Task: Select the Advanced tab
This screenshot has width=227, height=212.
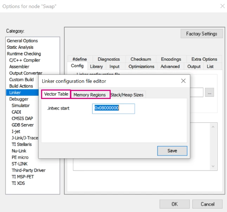Action: (170, 67)
